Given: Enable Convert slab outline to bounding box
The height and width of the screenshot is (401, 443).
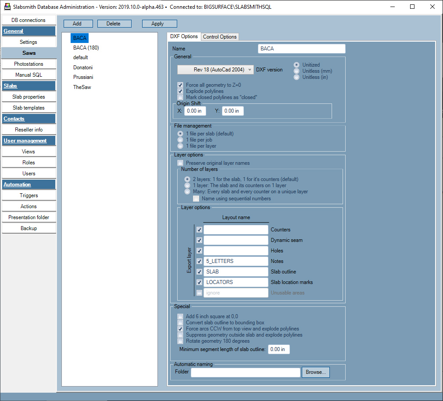Looking at the screenshot, I should pyautogui.click(x=180, y=323).
